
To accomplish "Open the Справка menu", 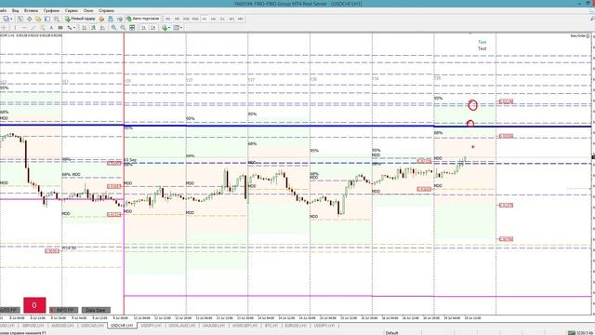I will pos(106,10).
